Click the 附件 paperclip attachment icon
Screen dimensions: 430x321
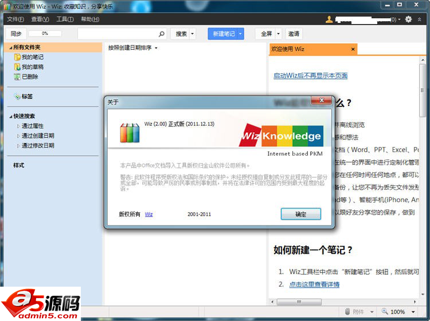pos(347,312)
